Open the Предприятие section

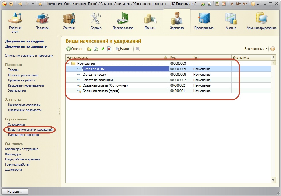(x=204, y=21)
